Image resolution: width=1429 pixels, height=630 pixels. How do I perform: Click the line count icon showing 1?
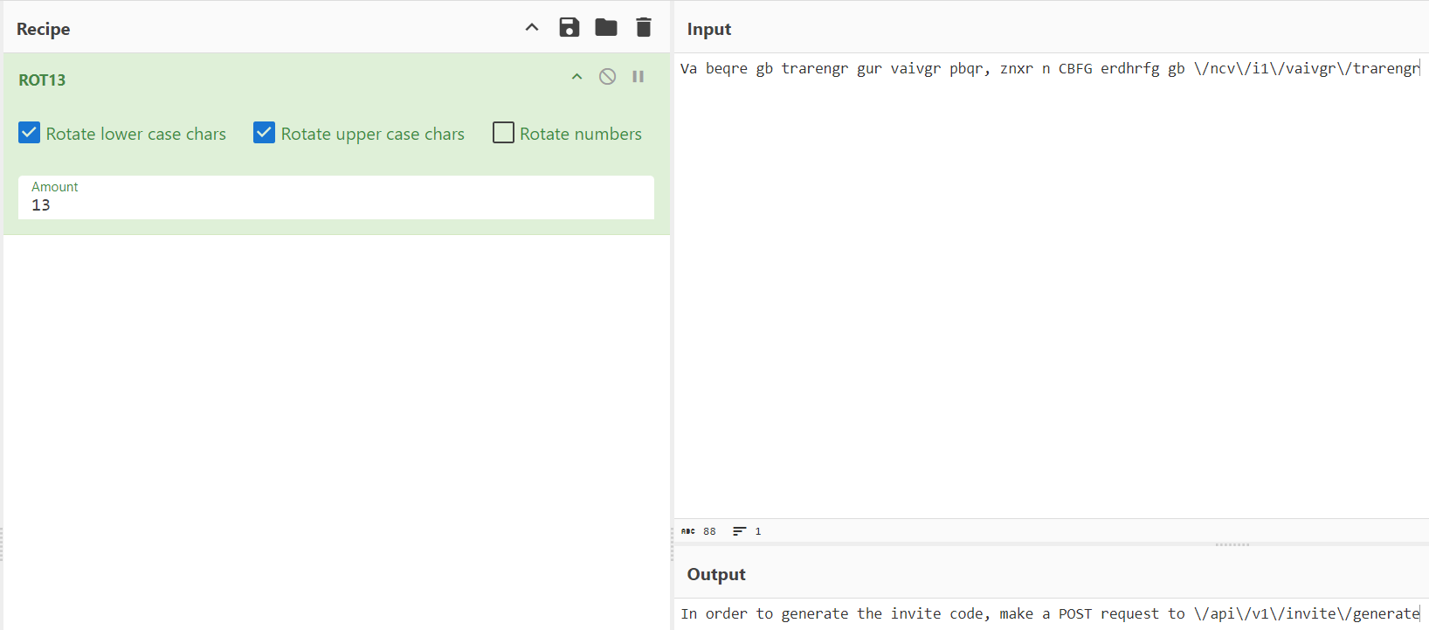coord(740,531)
